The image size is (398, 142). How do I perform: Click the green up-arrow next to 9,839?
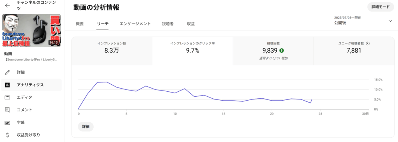pos(281,51)
